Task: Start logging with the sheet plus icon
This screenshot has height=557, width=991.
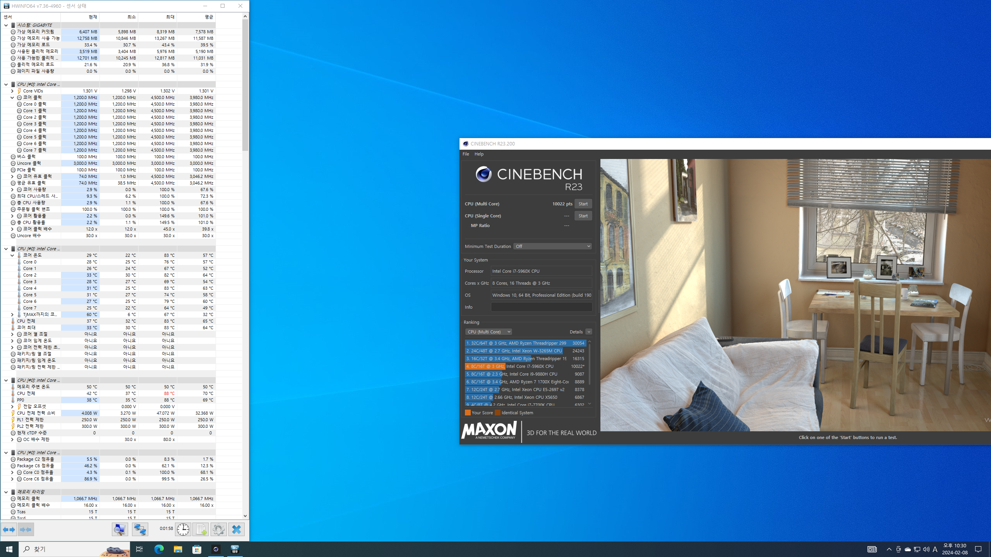Action: coord(201,529)
